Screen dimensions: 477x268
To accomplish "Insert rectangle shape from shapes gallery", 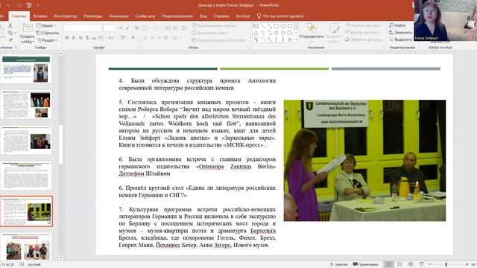I will point(277,26).
